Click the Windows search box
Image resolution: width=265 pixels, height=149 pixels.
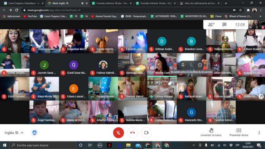[43, 145]
